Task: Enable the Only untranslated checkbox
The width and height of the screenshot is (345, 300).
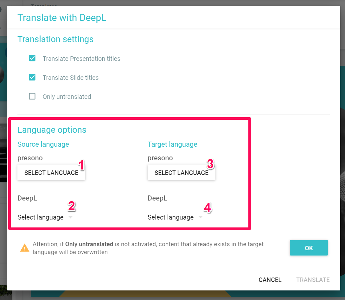Action: coord(32,96)
